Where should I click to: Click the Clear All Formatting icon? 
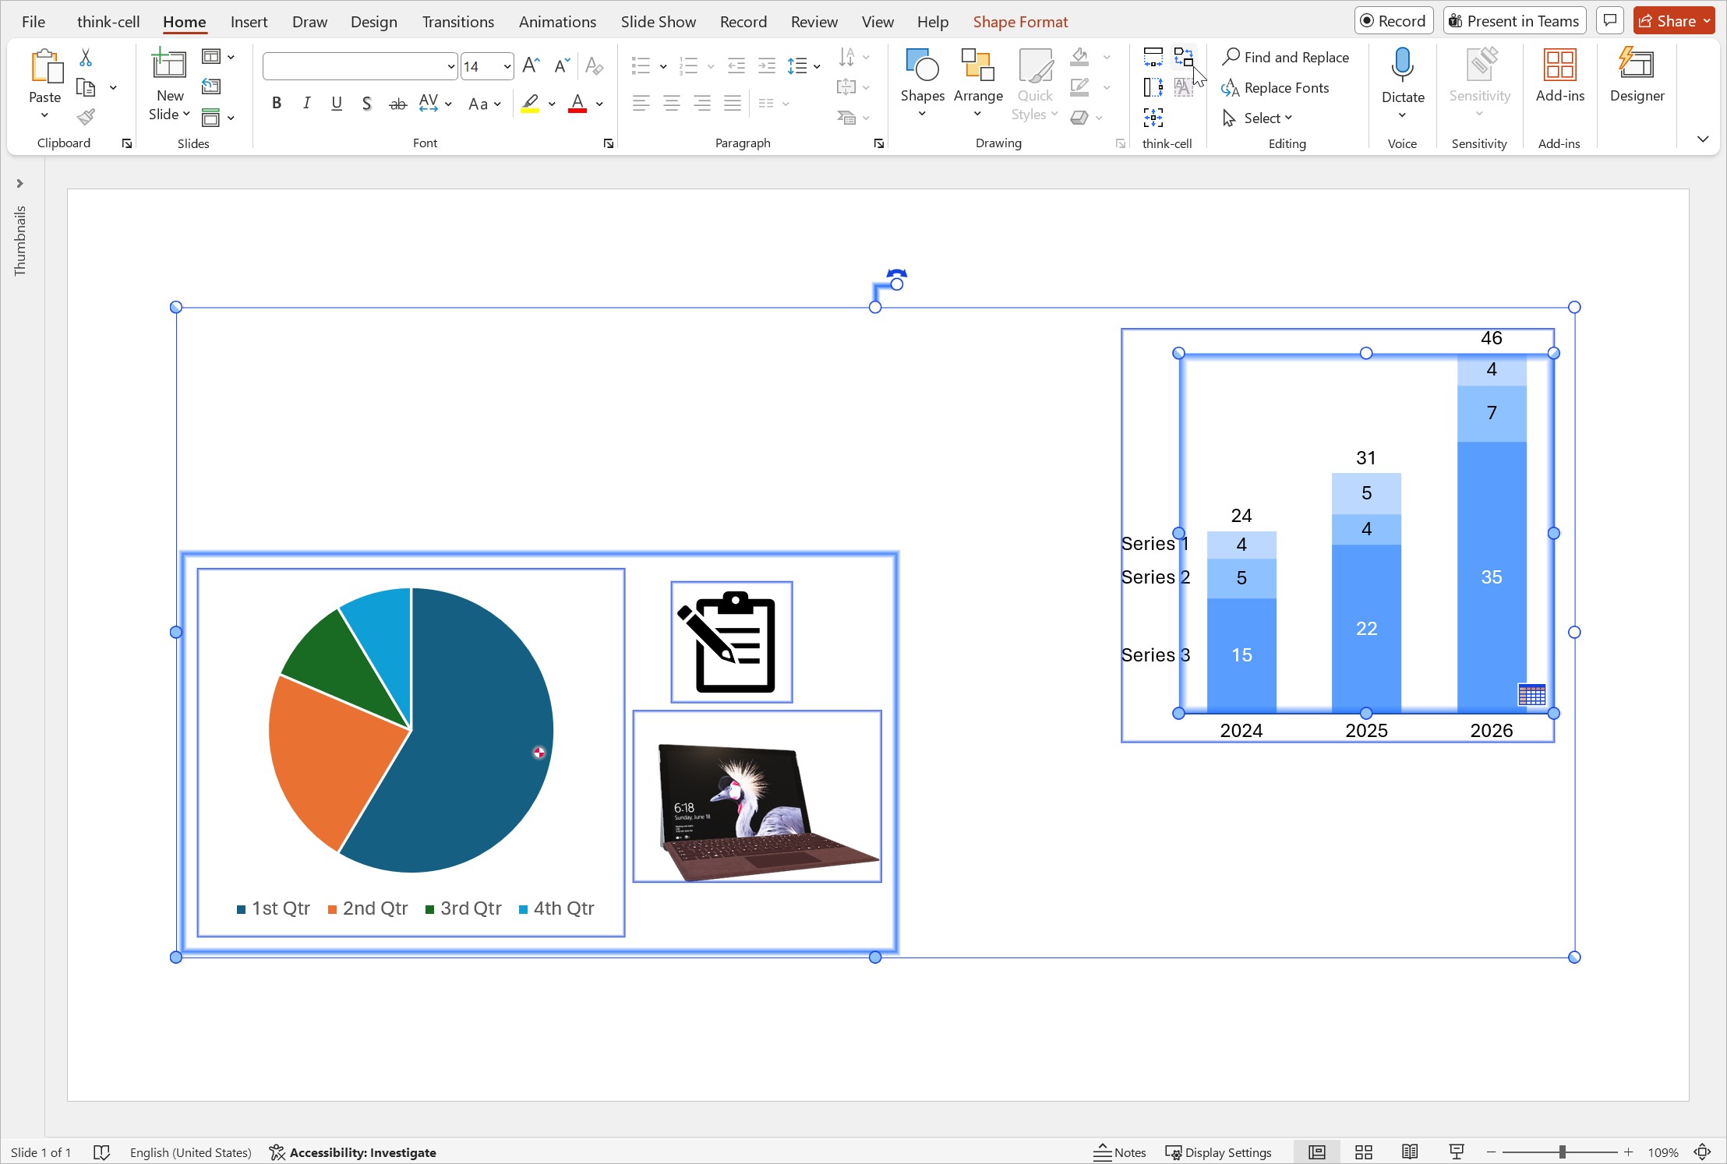594,66
